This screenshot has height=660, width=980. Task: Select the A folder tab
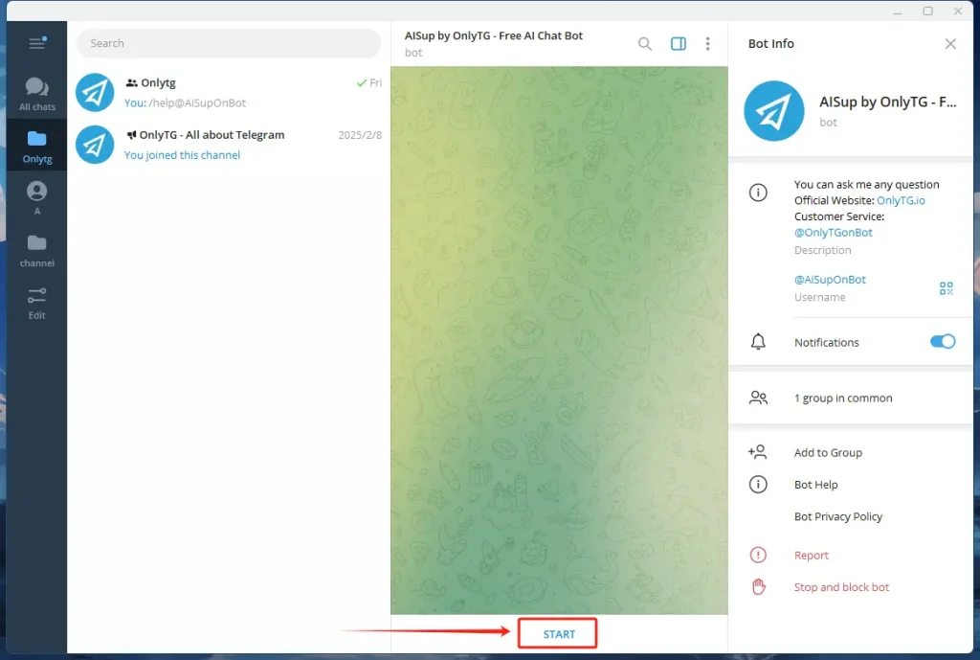pos(36,197)
